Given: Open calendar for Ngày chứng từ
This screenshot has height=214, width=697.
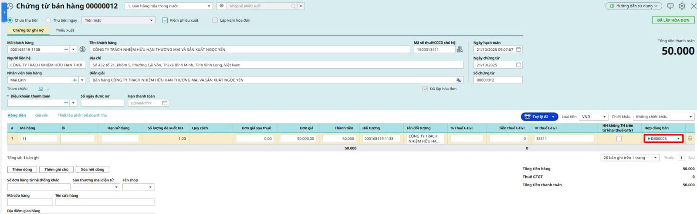Looking at the screenshot, I should pos(518,65).
